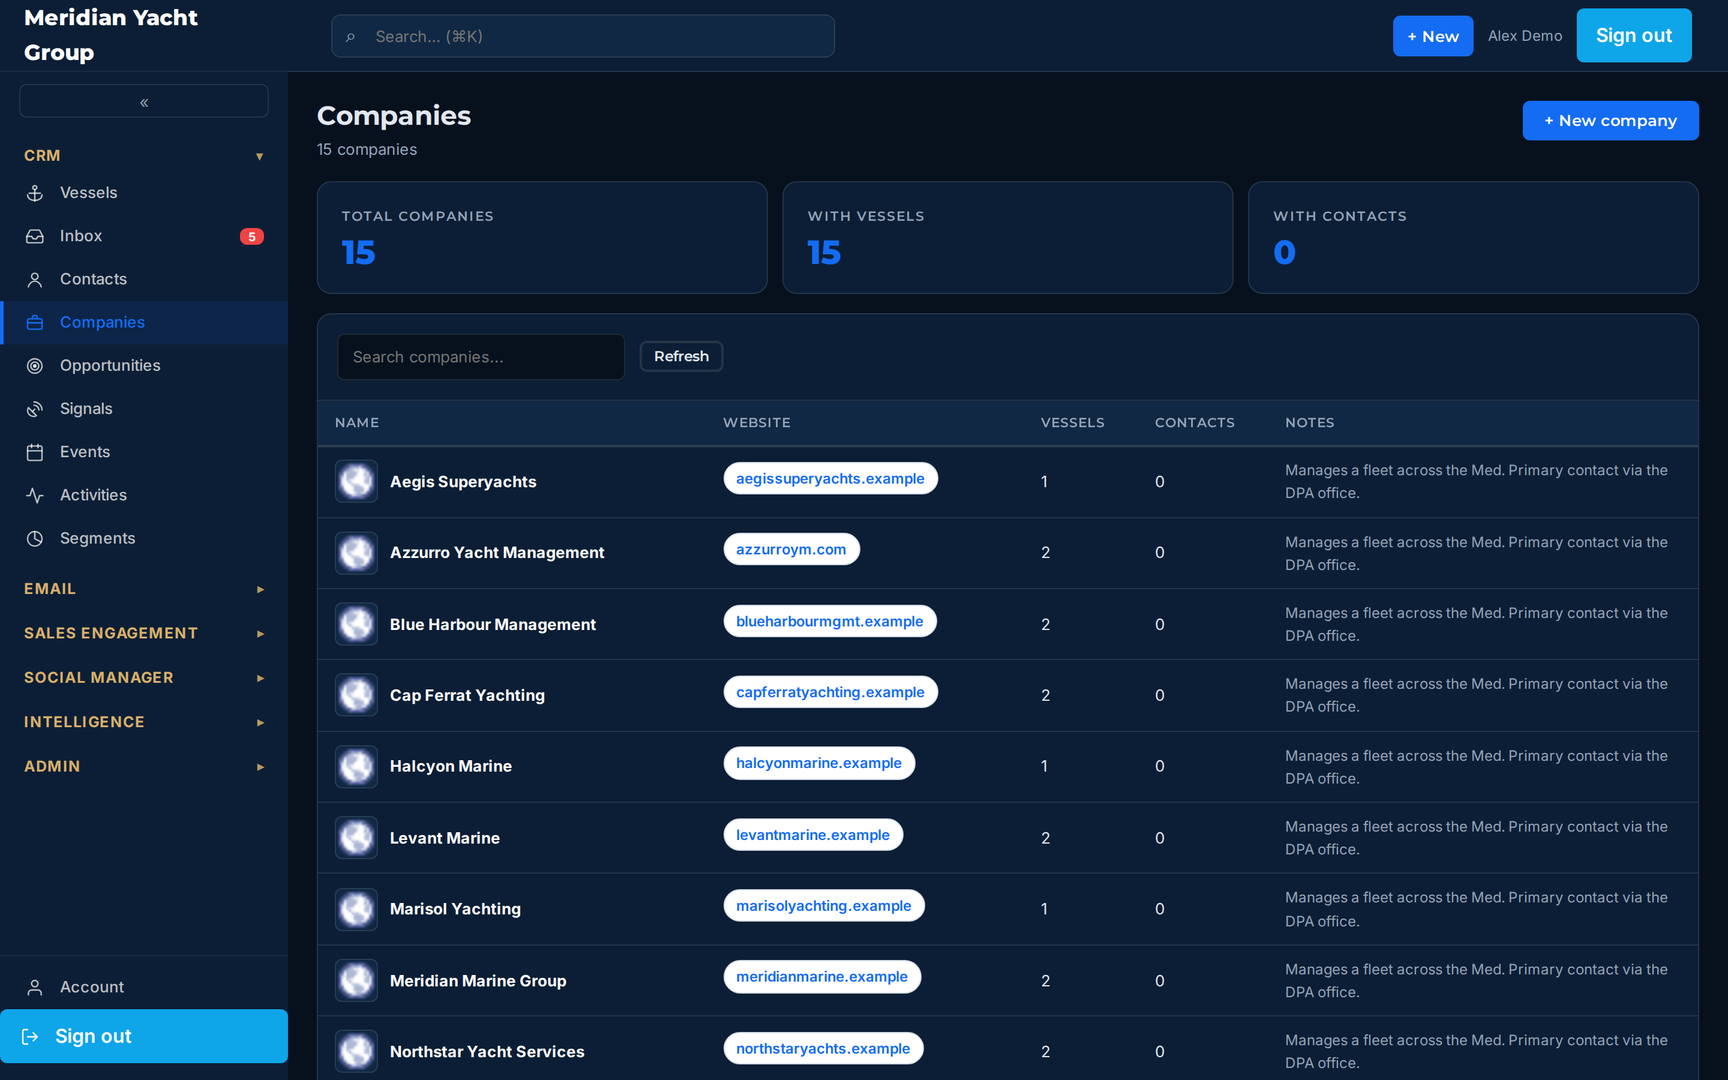Click the Activities pulse icon
The width and height of the screenshot is (1728, 1080).
(35, 495)
